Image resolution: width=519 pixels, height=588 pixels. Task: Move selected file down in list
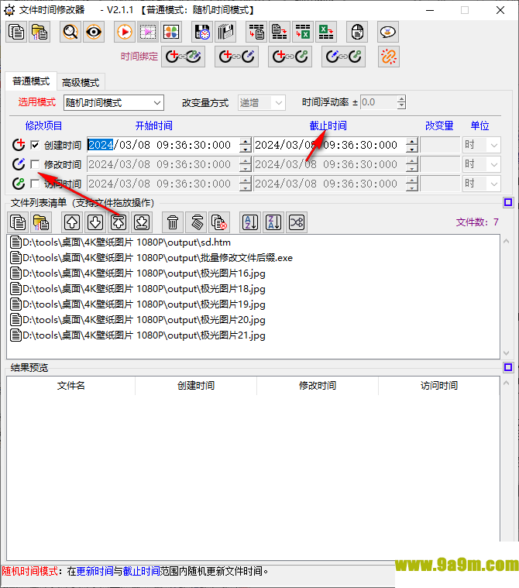pyautogui.click(x=95, y=222)
